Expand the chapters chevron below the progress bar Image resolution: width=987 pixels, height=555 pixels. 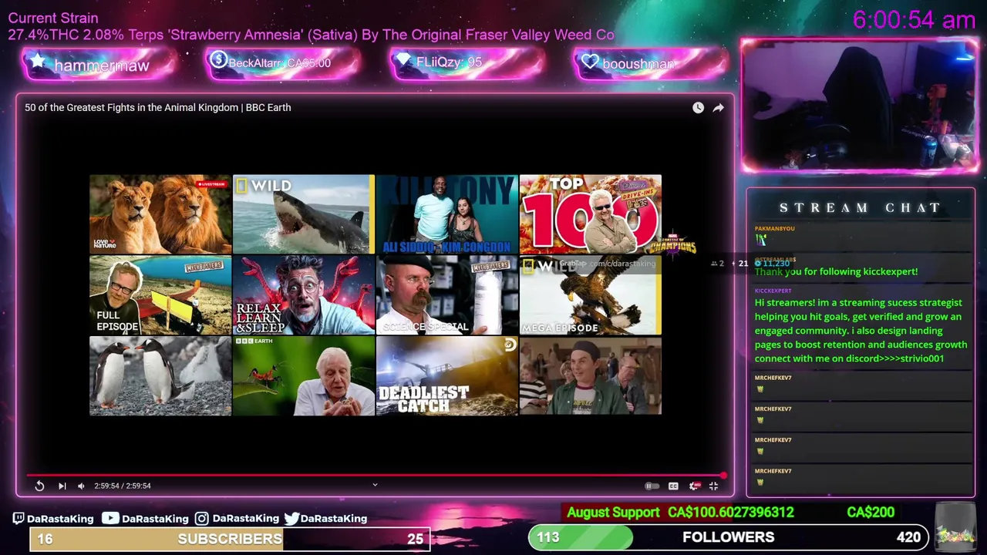pos(375,485)
